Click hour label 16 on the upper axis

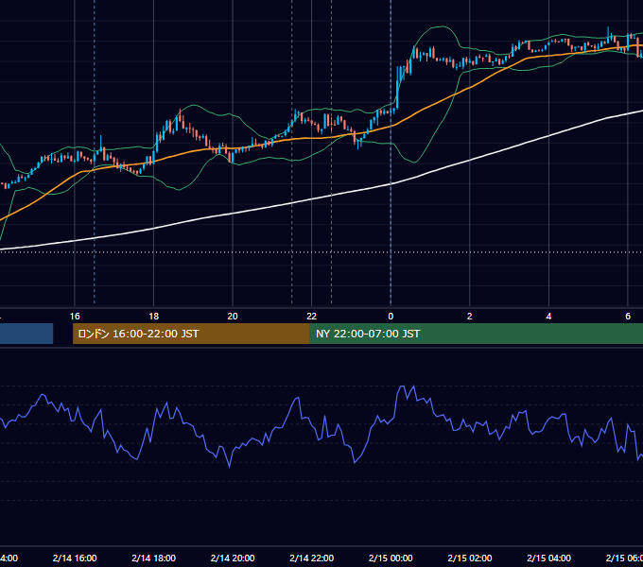[x=75, y=317]
